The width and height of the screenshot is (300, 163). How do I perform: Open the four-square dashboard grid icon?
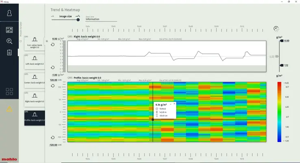pyautogui.click(x=9, y=92)
